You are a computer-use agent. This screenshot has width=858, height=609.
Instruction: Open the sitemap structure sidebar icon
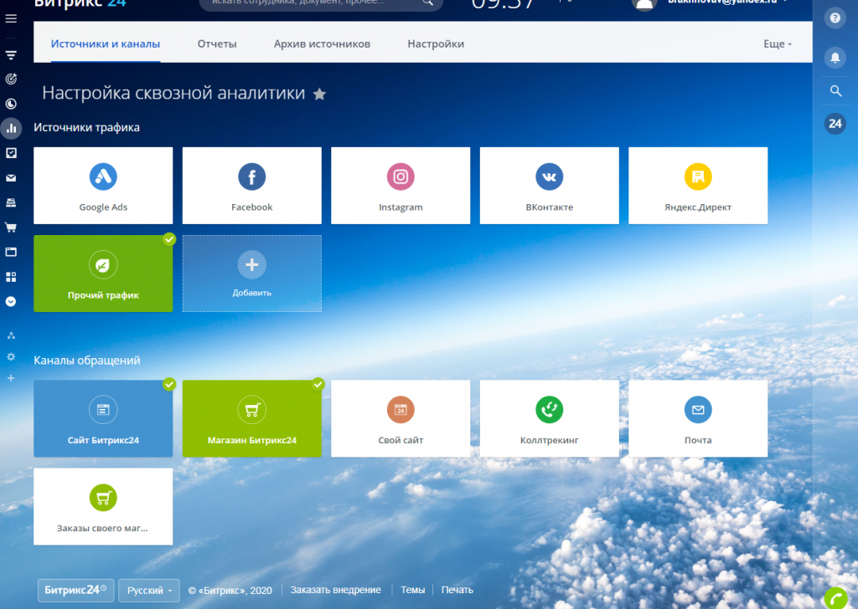coord(11,335)
